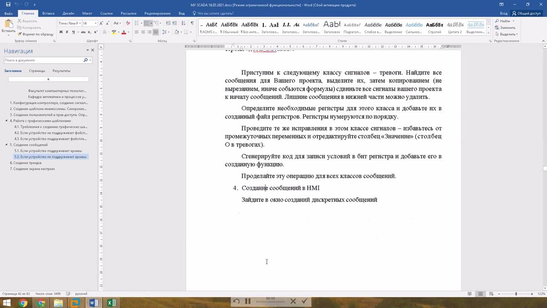Toggle show paragraph marks (¶)
547x308 pixels.
pos(192,23)
